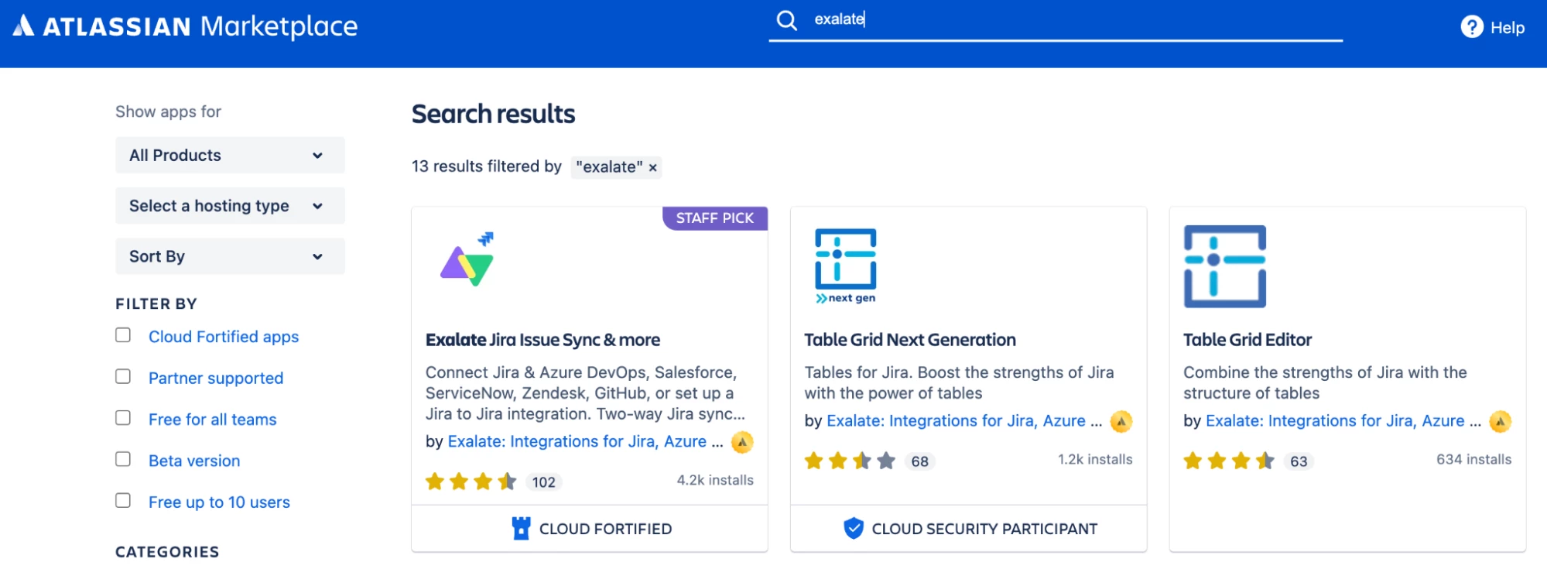Open Help via question mark icon
The width and height of the screenshot is (1547, 569).
(x=1471, y=27)
